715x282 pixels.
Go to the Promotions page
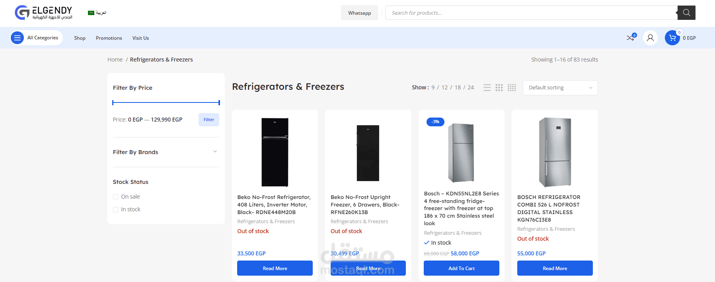109,38
